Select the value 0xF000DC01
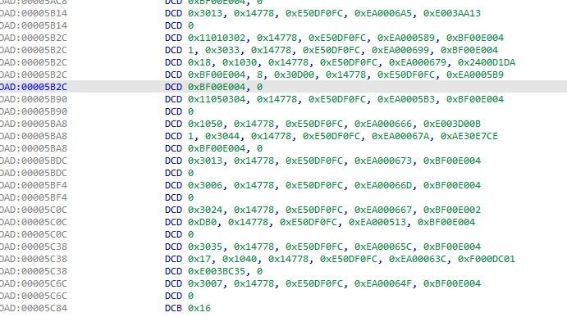567x317 pixels. 487,259
